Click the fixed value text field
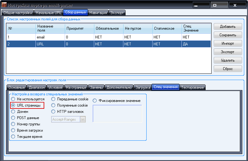 [117, 113]
